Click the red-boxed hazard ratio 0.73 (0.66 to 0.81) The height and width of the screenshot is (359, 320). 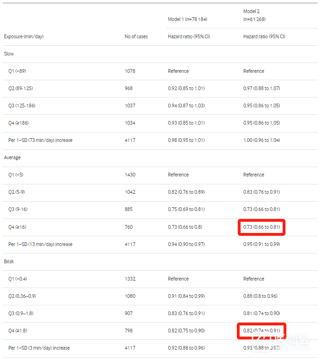[261, 227]
